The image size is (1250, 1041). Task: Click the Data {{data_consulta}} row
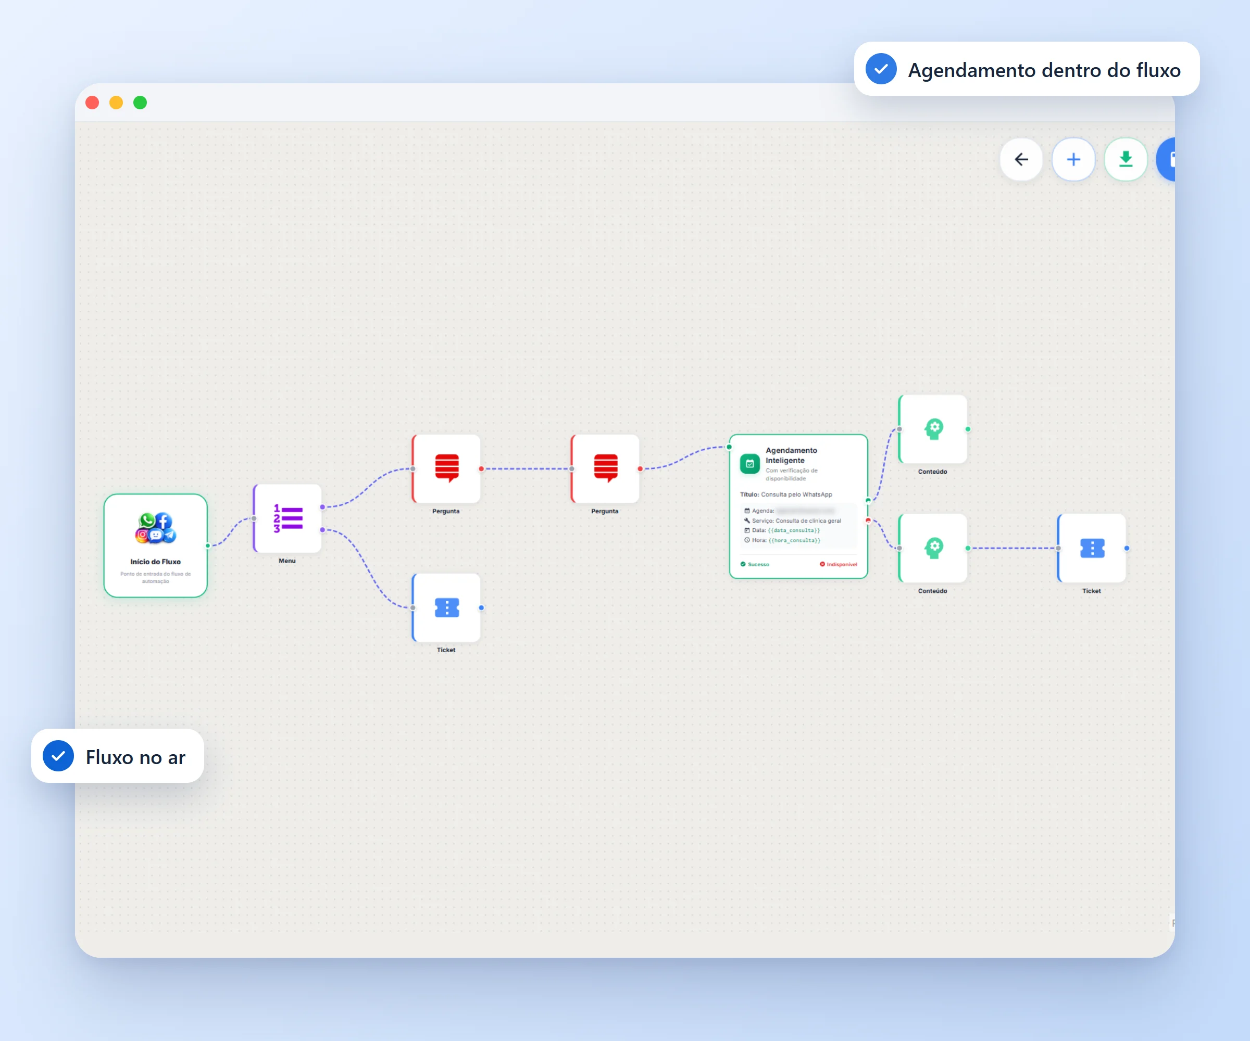coord(782,530)
